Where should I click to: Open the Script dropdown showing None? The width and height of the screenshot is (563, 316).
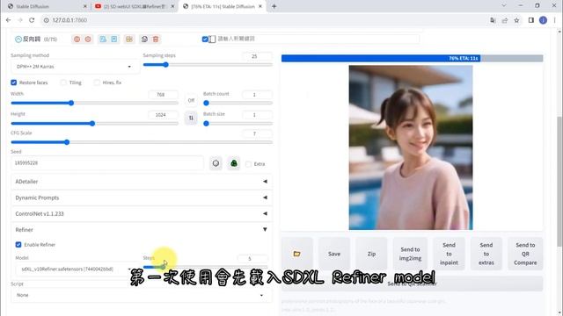pyautogui.click(x=141, y=295)
